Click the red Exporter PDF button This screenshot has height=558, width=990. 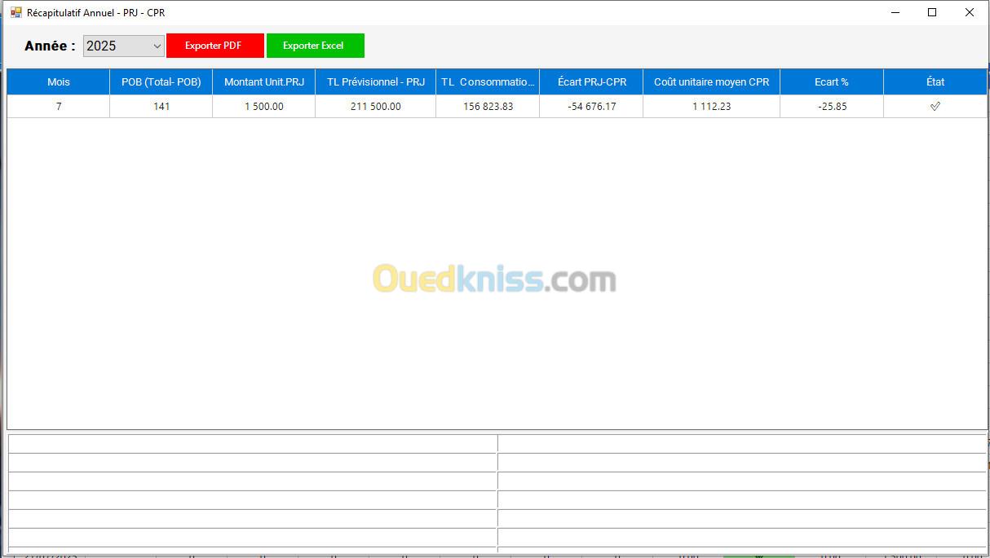(214, 46)
